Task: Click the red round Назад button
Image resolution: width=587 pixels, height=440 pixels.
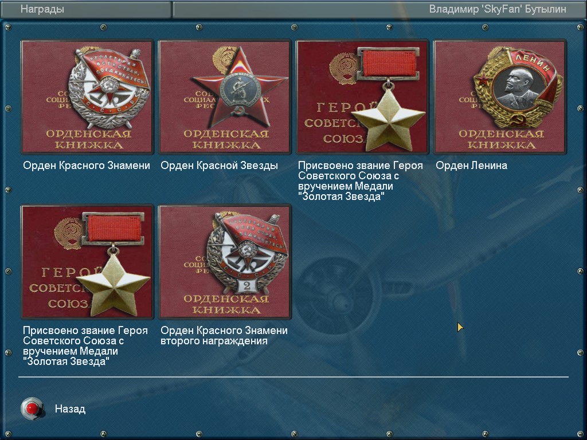Action: tap(33, 408)
